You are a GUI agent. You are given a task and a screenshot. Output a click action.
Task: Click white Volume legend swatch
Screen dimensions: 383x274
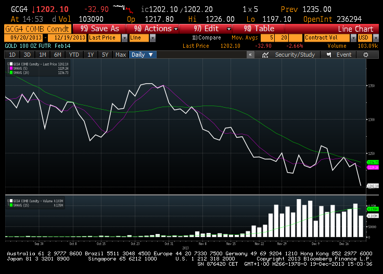click(11, 201)
